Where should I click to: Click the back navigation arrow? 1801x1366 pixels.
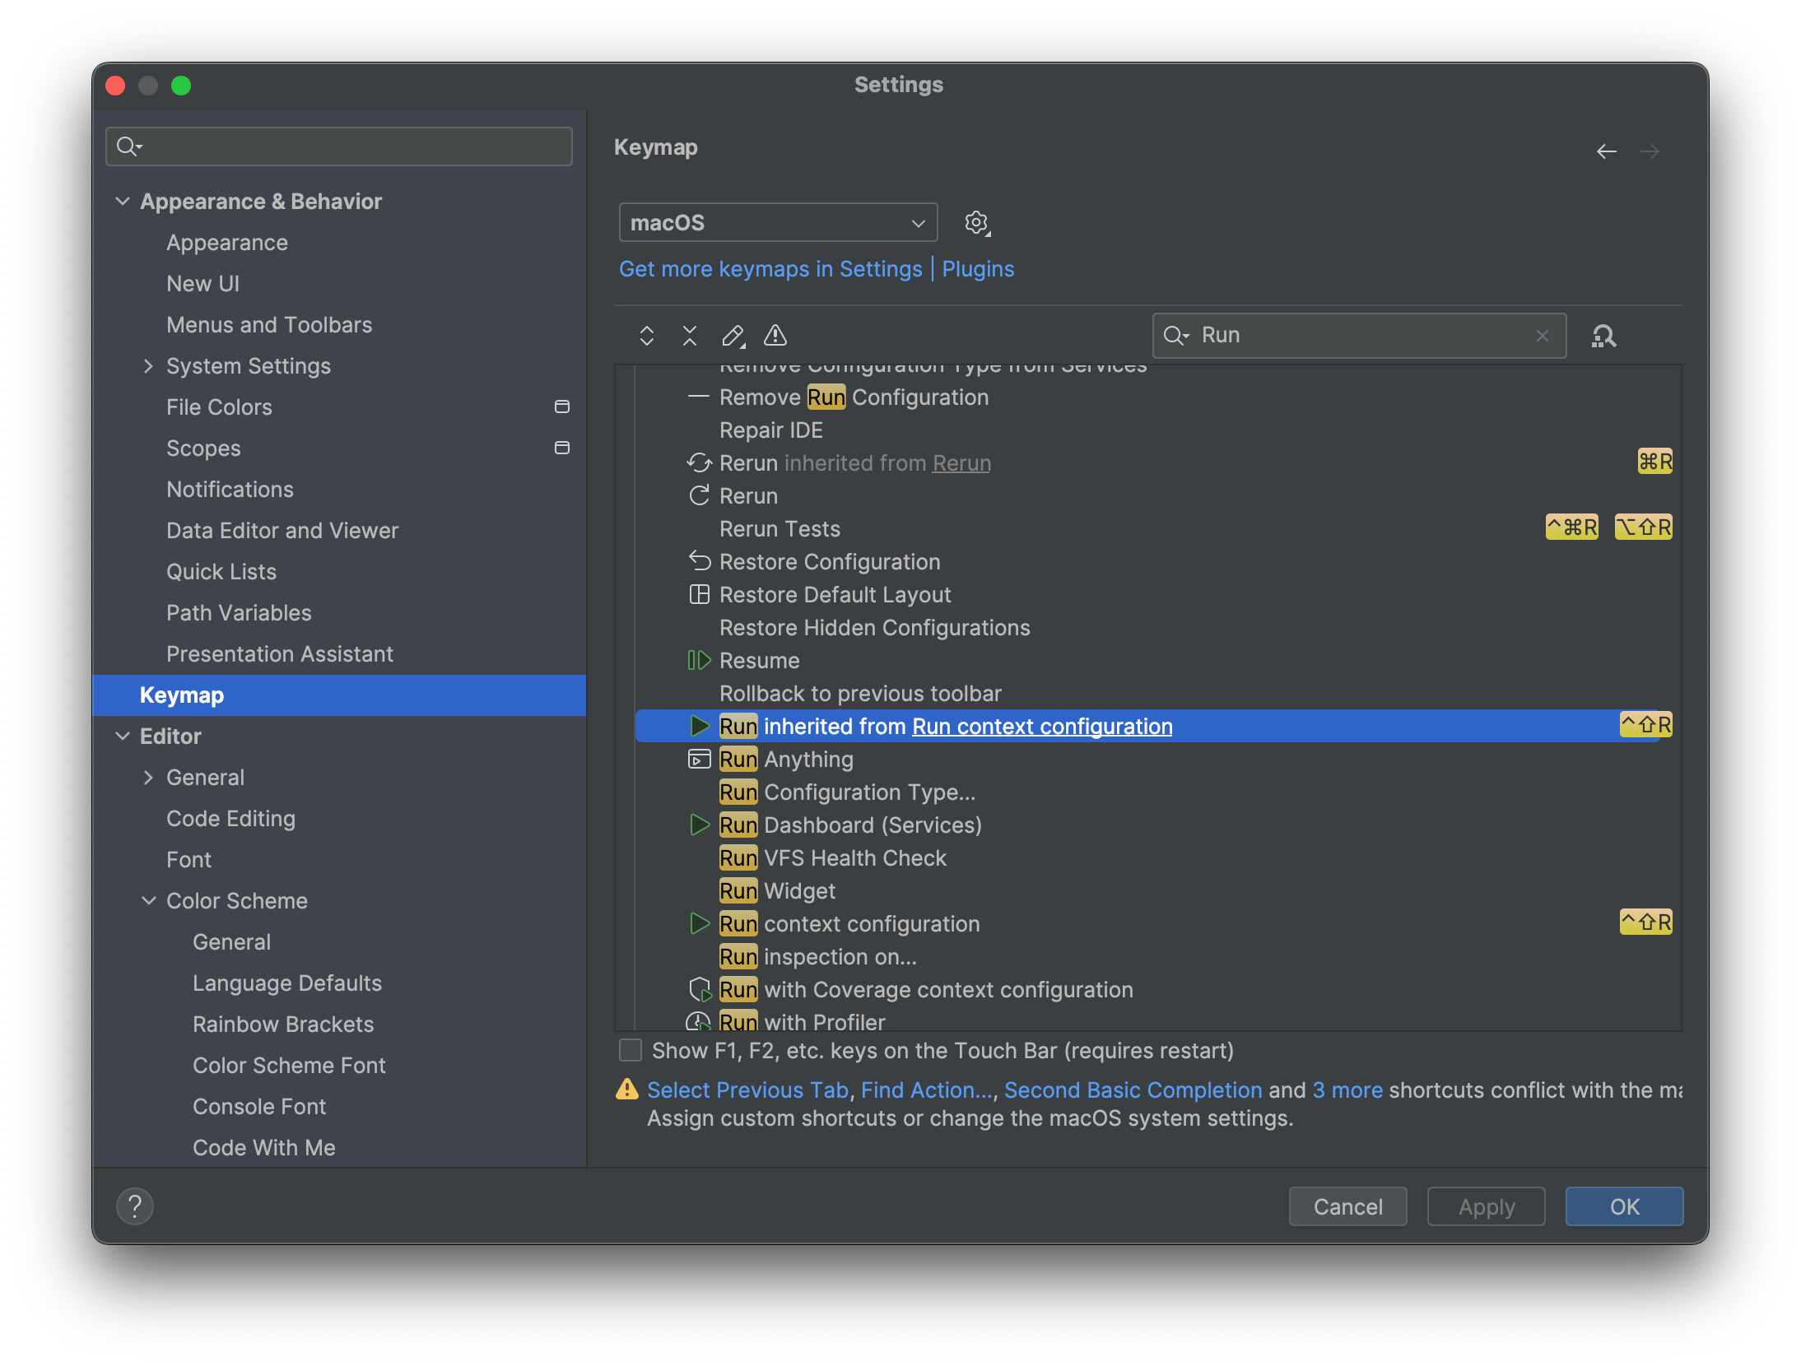(x=1607, y=151)
